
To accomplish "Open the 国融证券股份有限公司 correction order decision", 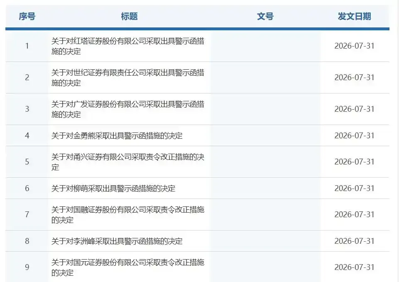I will tap(128, 215).
